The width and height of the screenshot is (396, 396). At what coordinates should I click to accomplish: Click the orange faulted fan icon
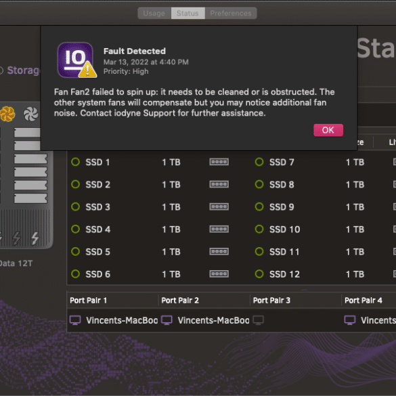pos(7,114)
